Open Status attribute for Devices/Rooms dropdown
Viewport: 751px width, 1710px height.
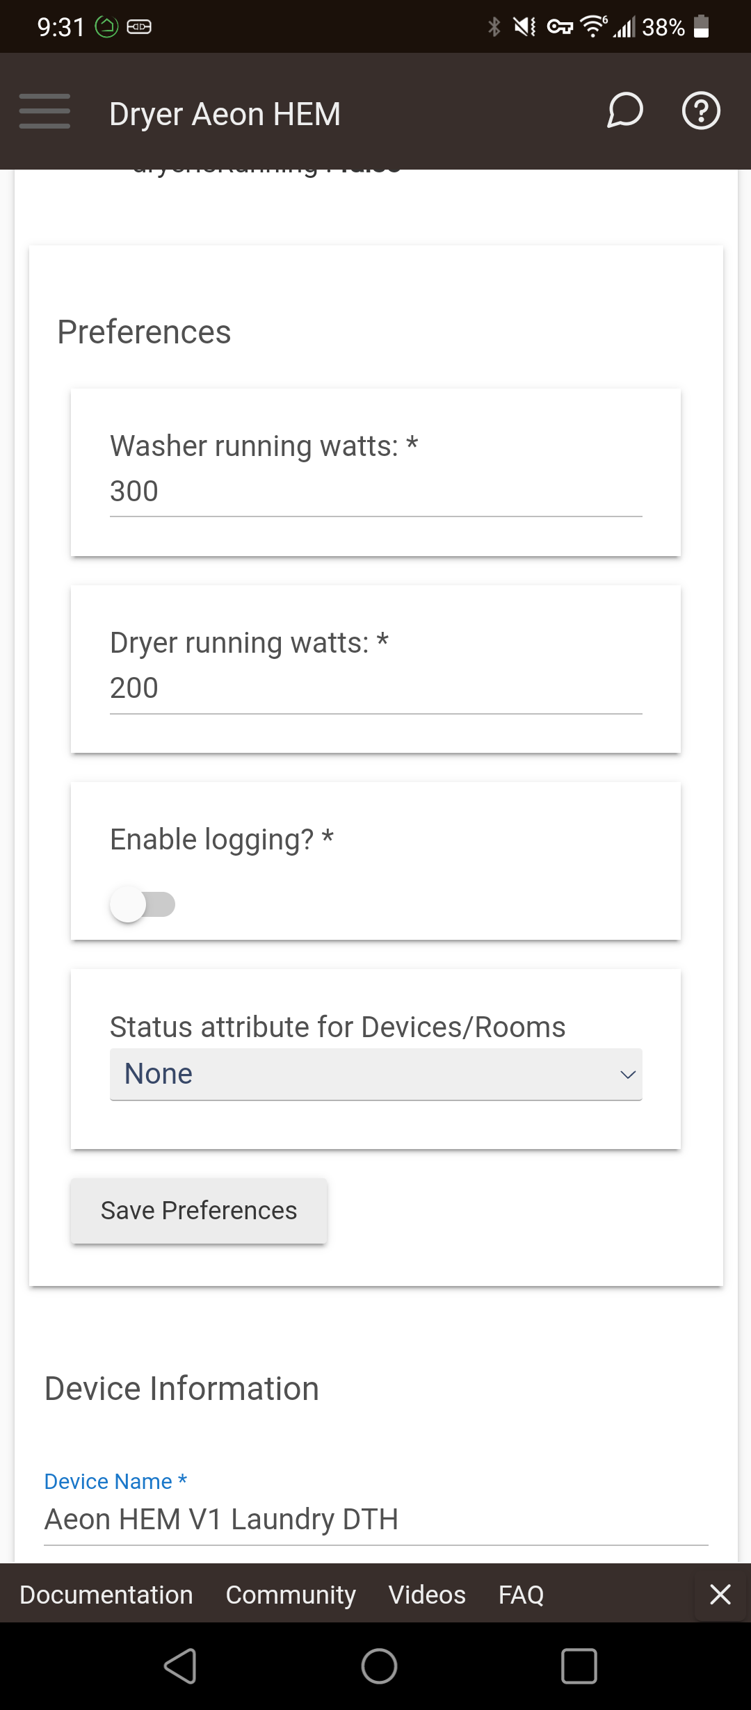point(375,1074)
